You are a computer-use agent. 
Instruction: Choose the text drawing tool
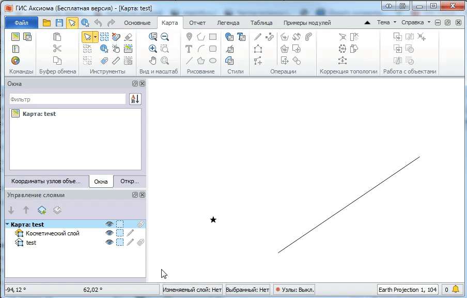pyautogui.click(x=189, y=49)
